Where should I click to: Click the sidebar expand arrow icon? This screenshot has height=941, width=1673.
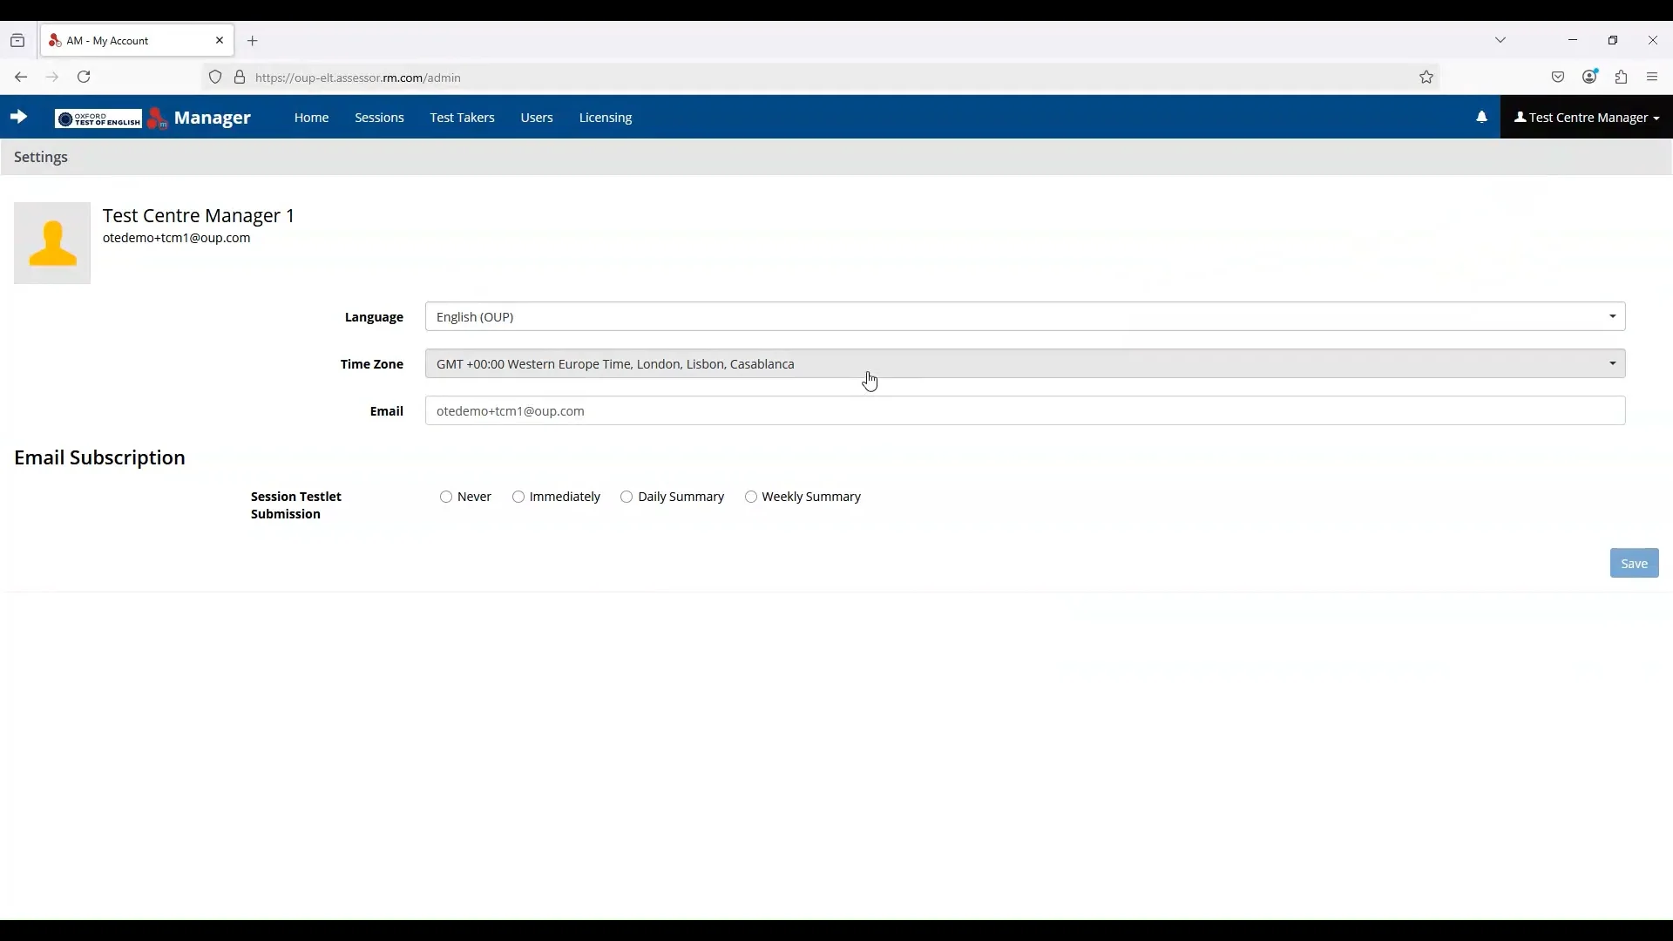click(x=18, y=117)
